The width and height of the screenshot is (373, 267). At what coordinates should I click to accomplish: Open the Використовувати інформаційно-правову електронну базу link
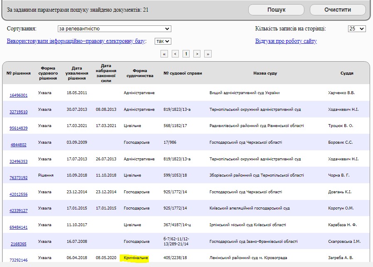pyautogui.click(x=76, y=41)
